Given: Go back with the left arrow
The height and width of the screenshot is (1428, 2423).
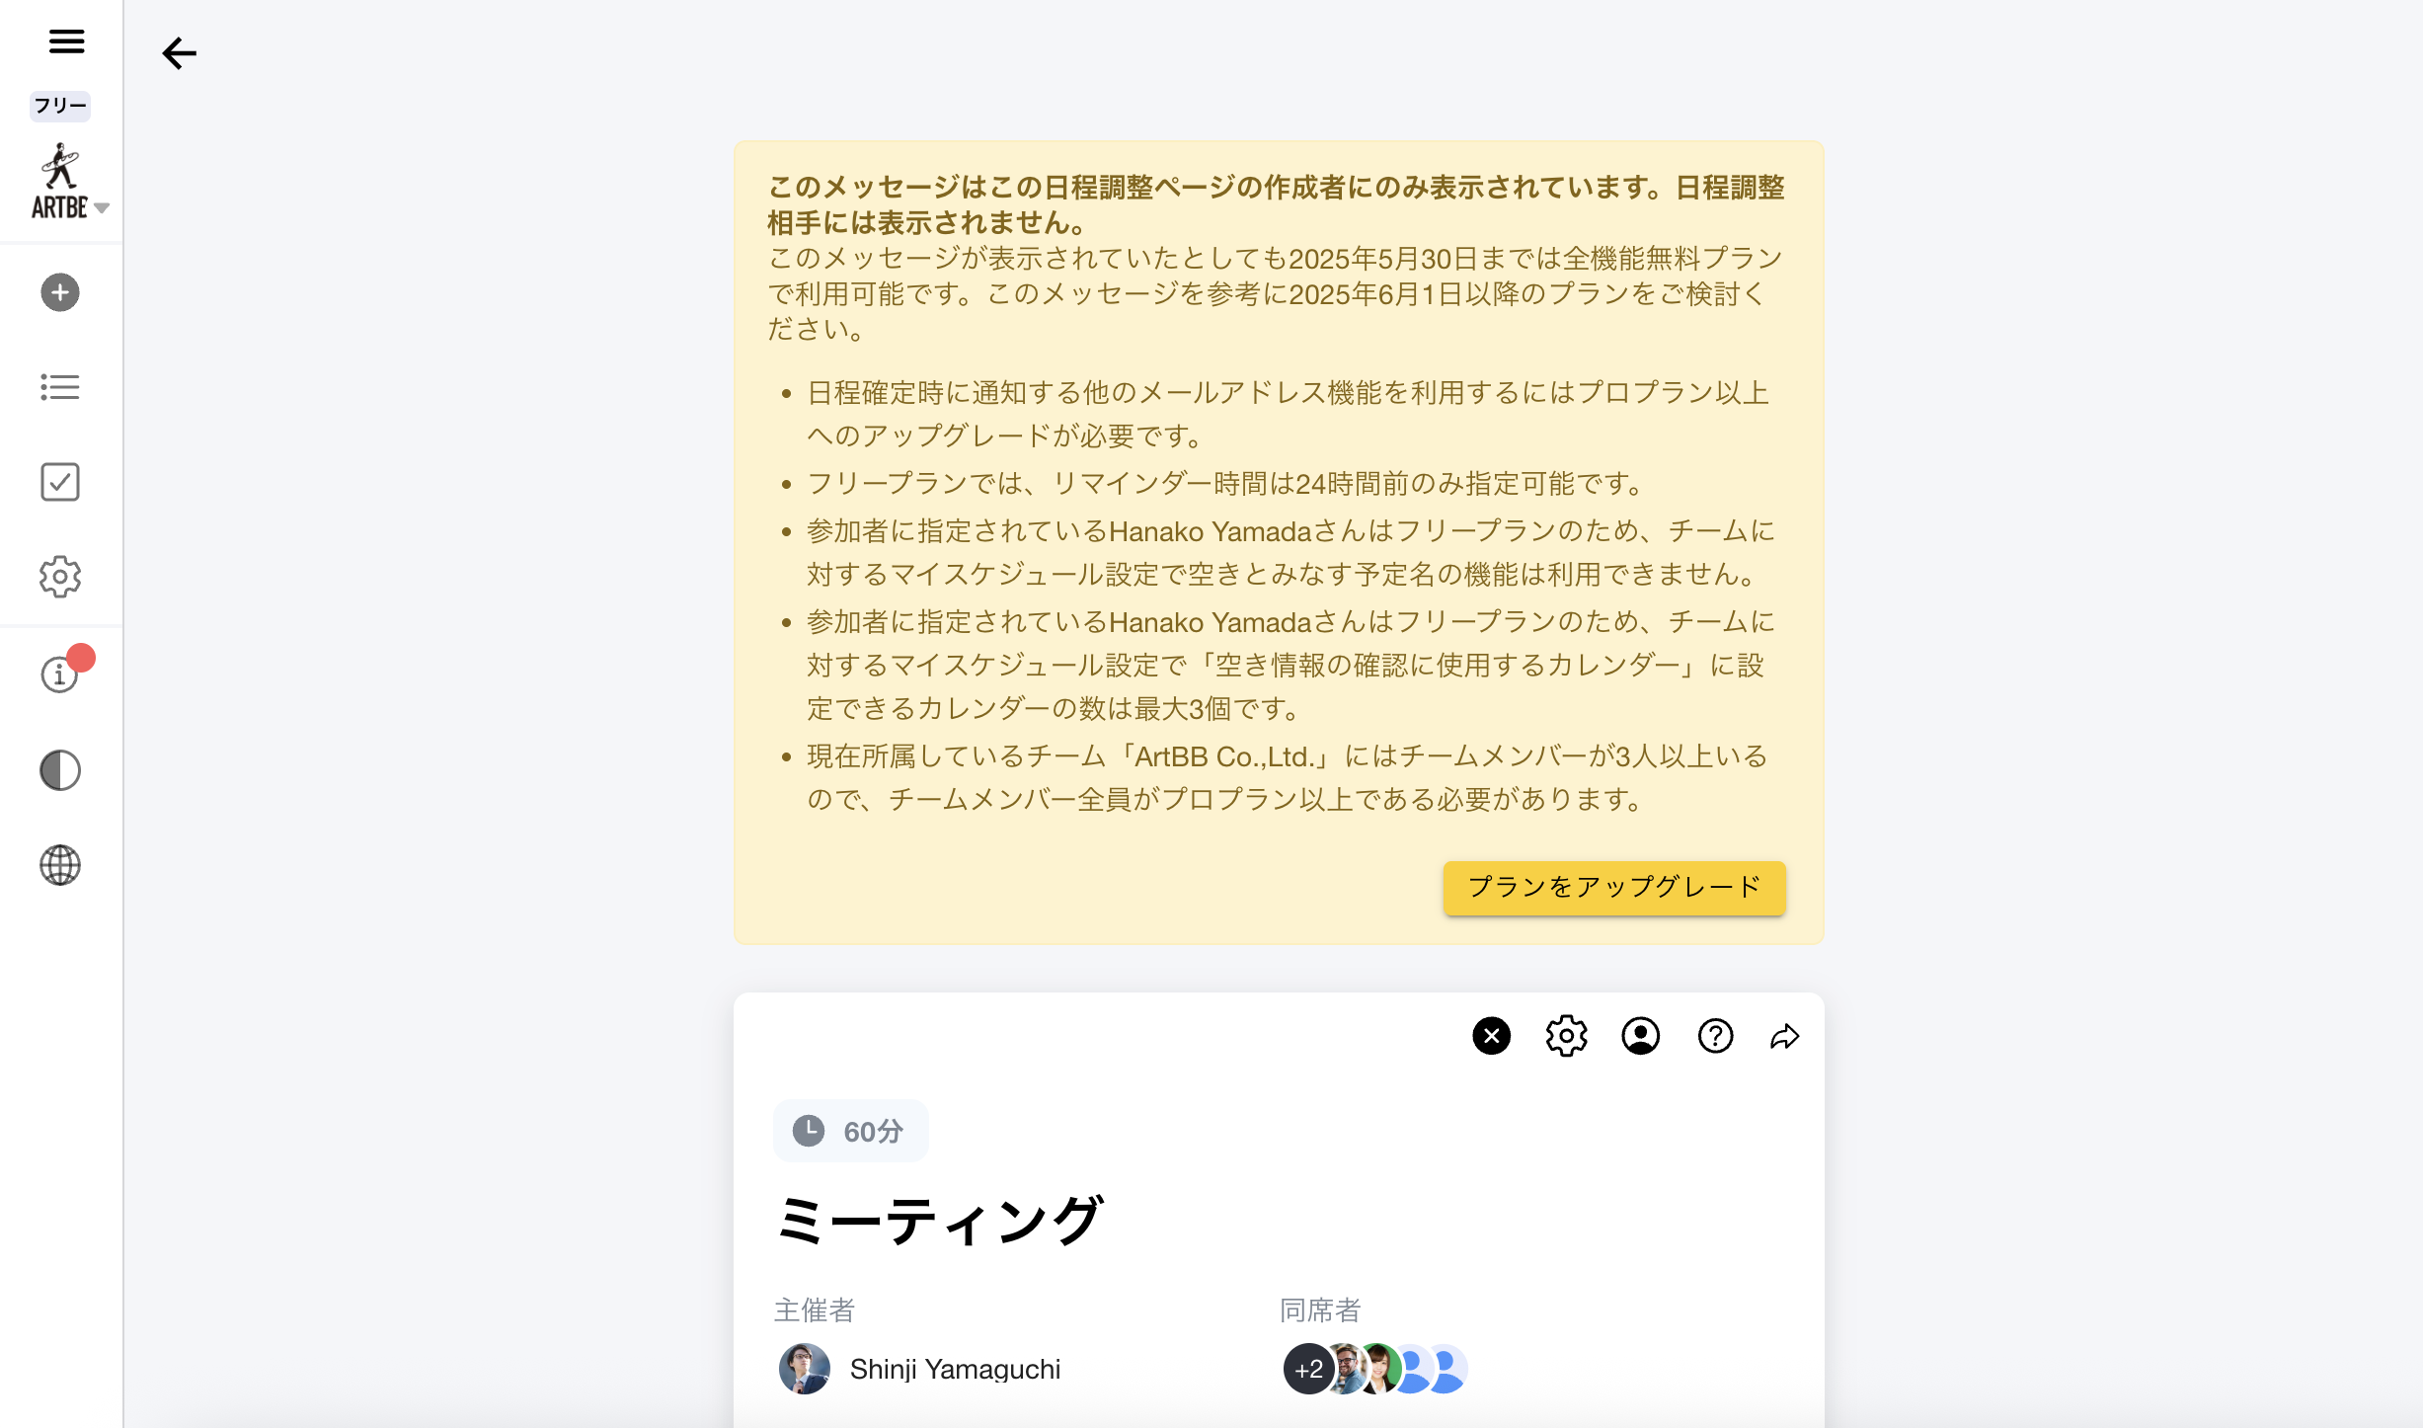Looking at the screenshot, I should coord(179,53).
